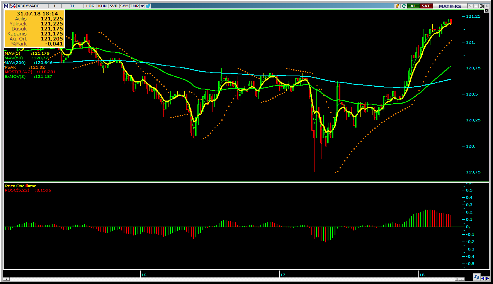Click the blue sync arrows icon

point(477,277)
